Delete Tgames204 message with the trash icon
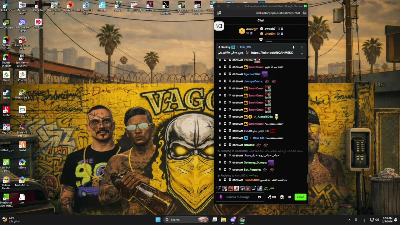Image resolution: width=400 pixels, height=225 pixels. tap(220, 74)
